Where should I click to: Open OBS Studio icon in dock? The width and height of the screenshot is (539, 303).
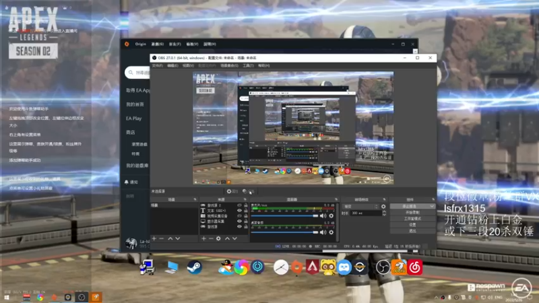382,267
